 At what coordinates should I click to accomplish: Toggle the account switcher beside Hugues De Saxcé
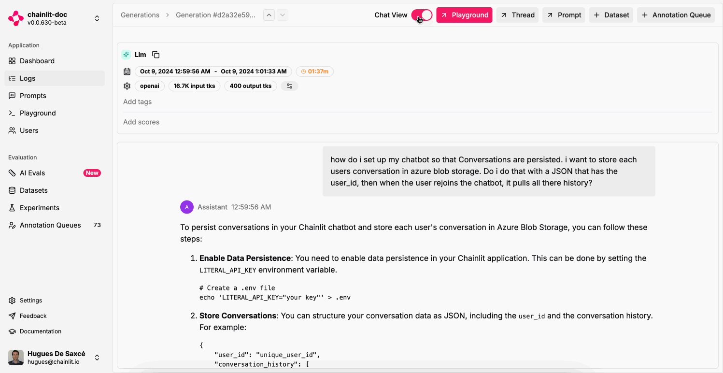point(97,357)
